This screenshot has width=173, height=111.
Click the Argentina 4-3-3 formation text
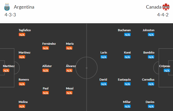point(10,15)
